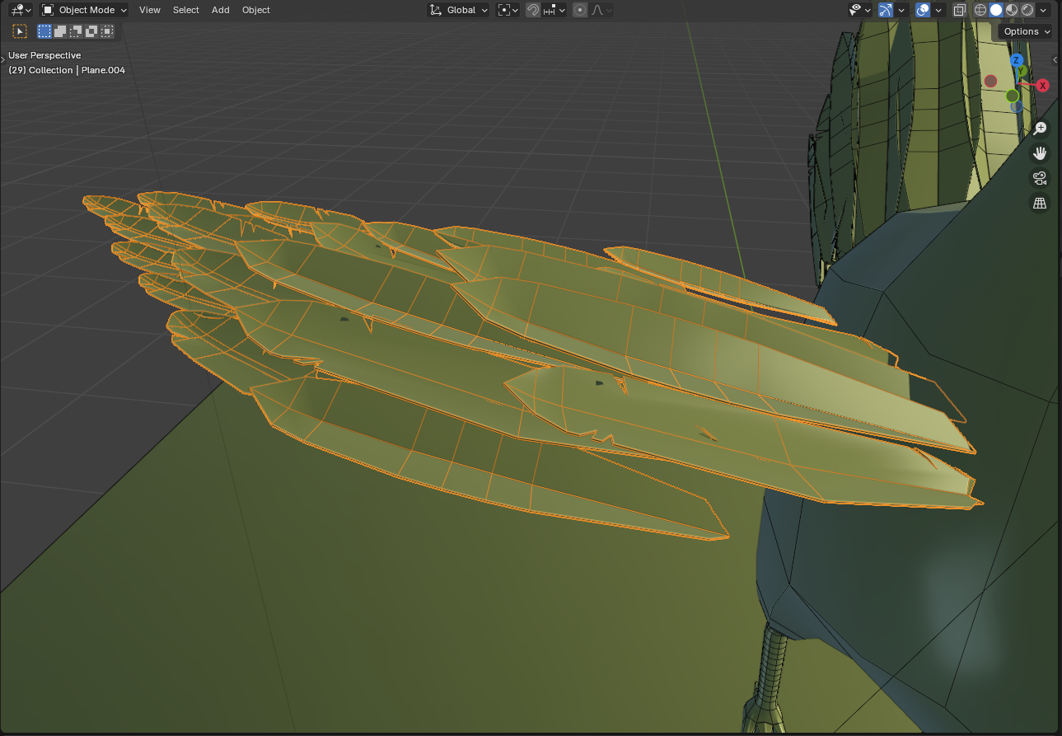The image size is (1062, 736).
Task: Click the zoom view magnifier button
Action: (1040, 128)
